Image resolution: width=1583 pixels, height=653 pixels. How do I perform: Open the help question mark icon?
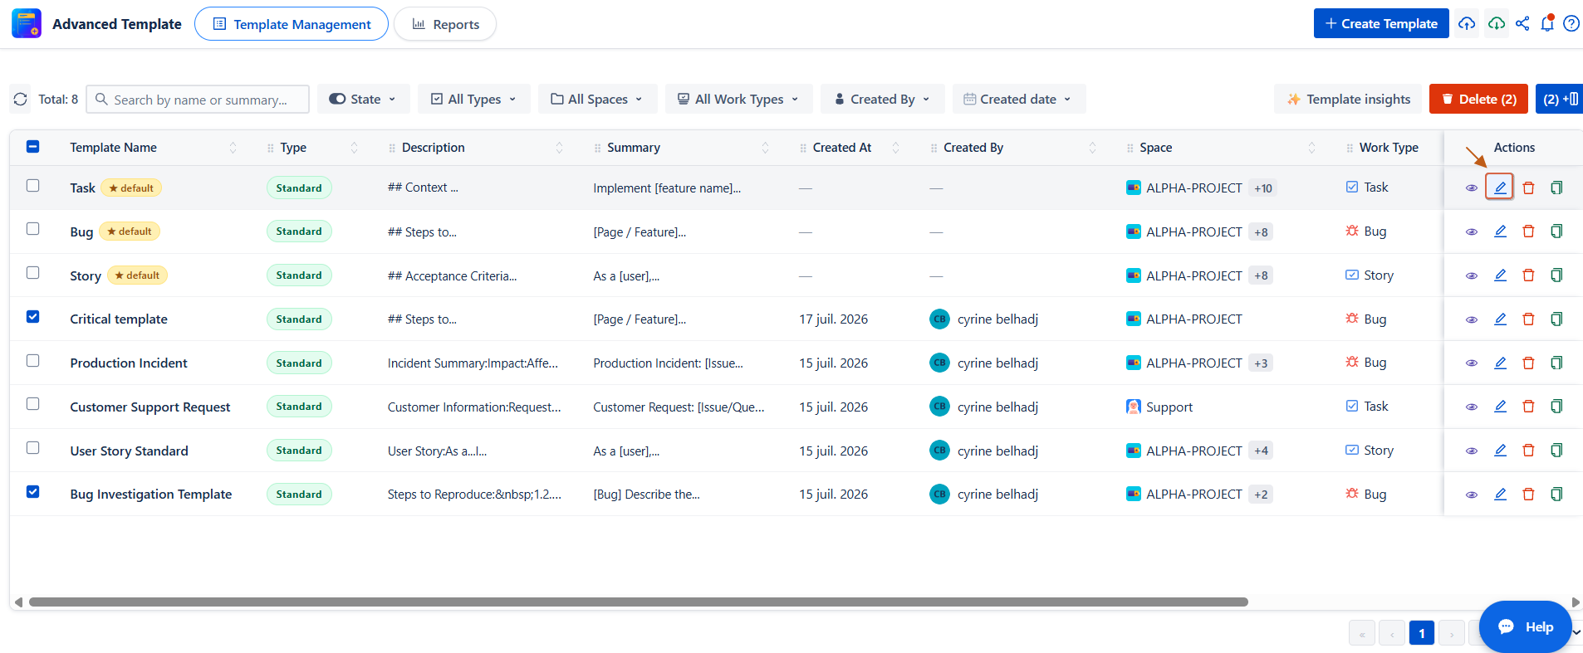click(x=1571, y=23)
